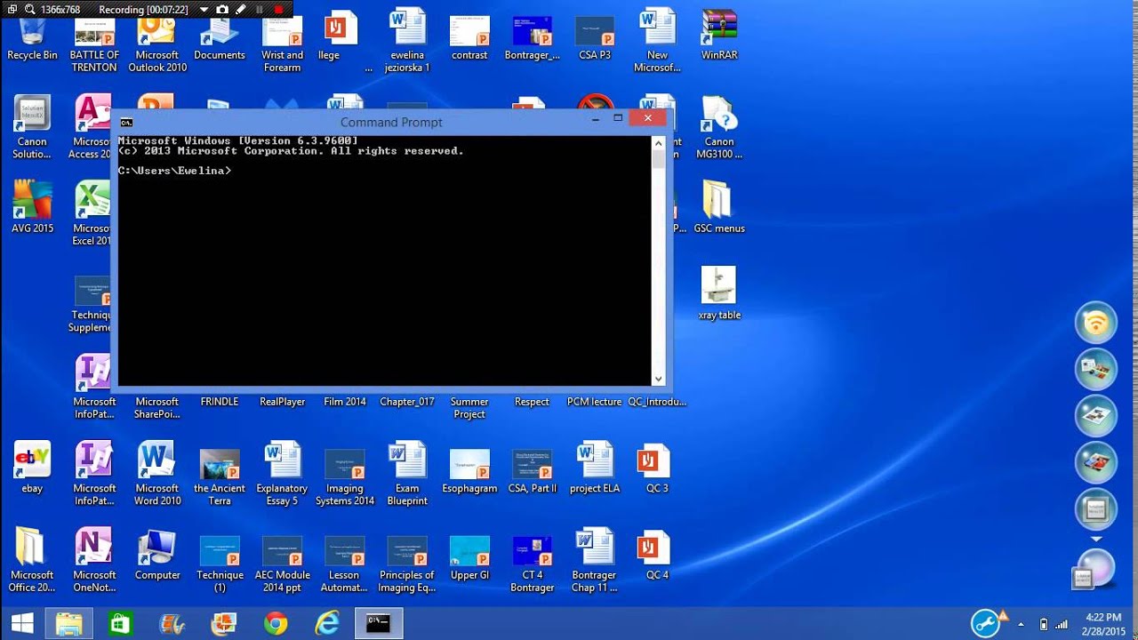Screen dimensions: 1138x640
Task: Launch Internet Explorer from taskbar
Action: 327,624
